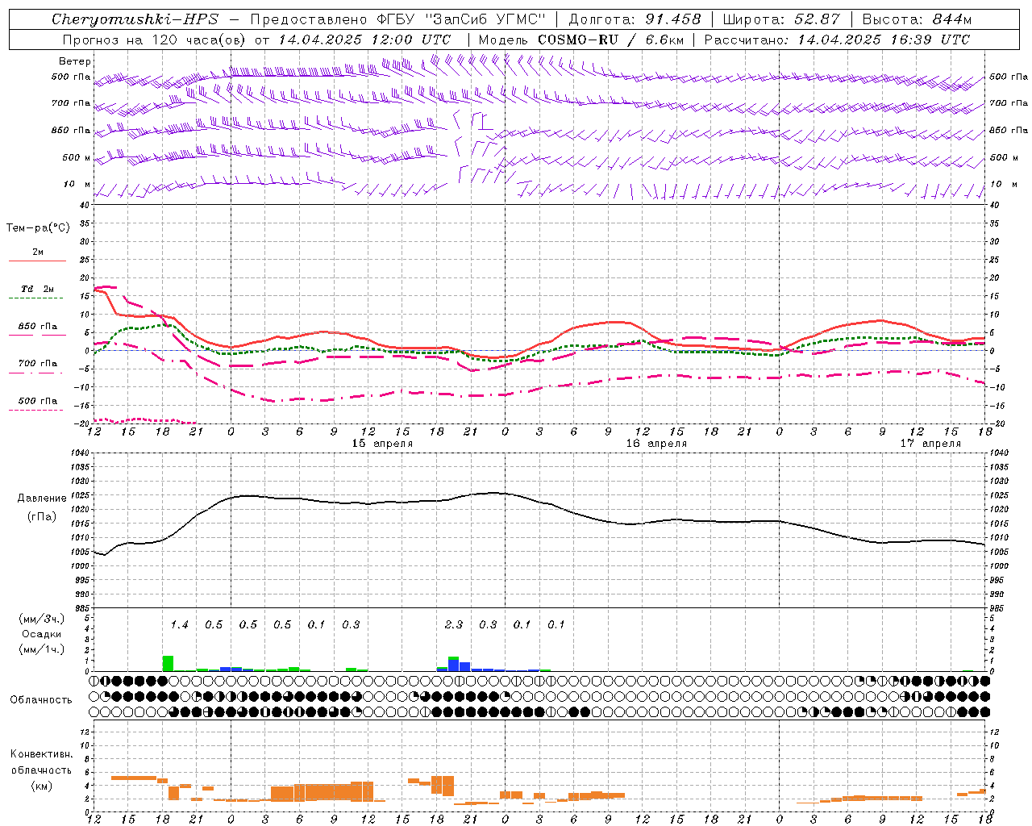This screenshot has width=1032, height=826.
Task: Select the Облачность cloud cover label
Action: [x=41, y=700]
